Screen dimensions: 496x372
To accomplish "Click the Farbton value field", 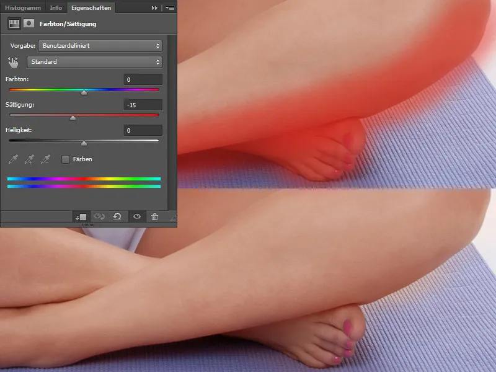I will (143, 80).
